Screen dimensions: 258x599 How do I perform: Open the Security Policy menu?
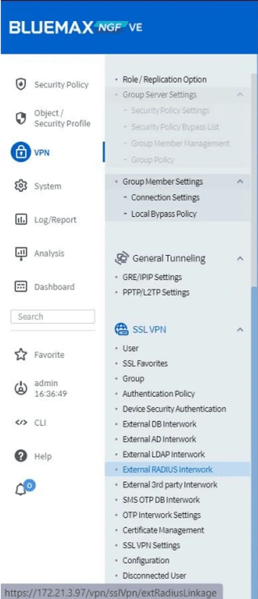(61, 85)
